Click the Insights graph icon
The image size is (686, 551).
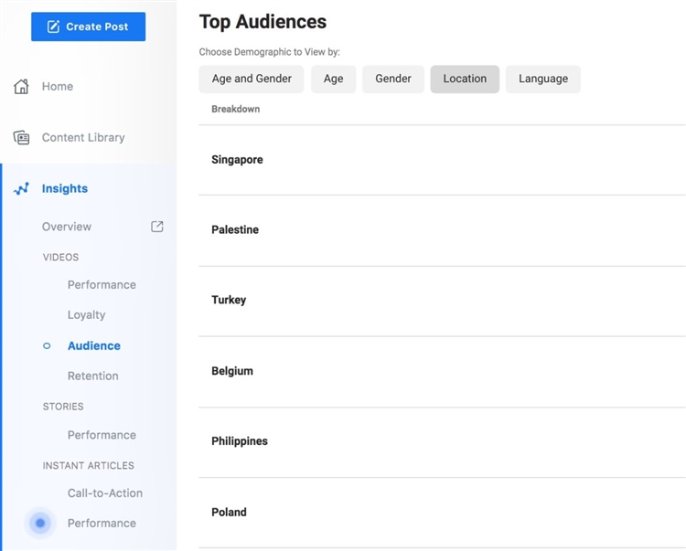(21, 189)
